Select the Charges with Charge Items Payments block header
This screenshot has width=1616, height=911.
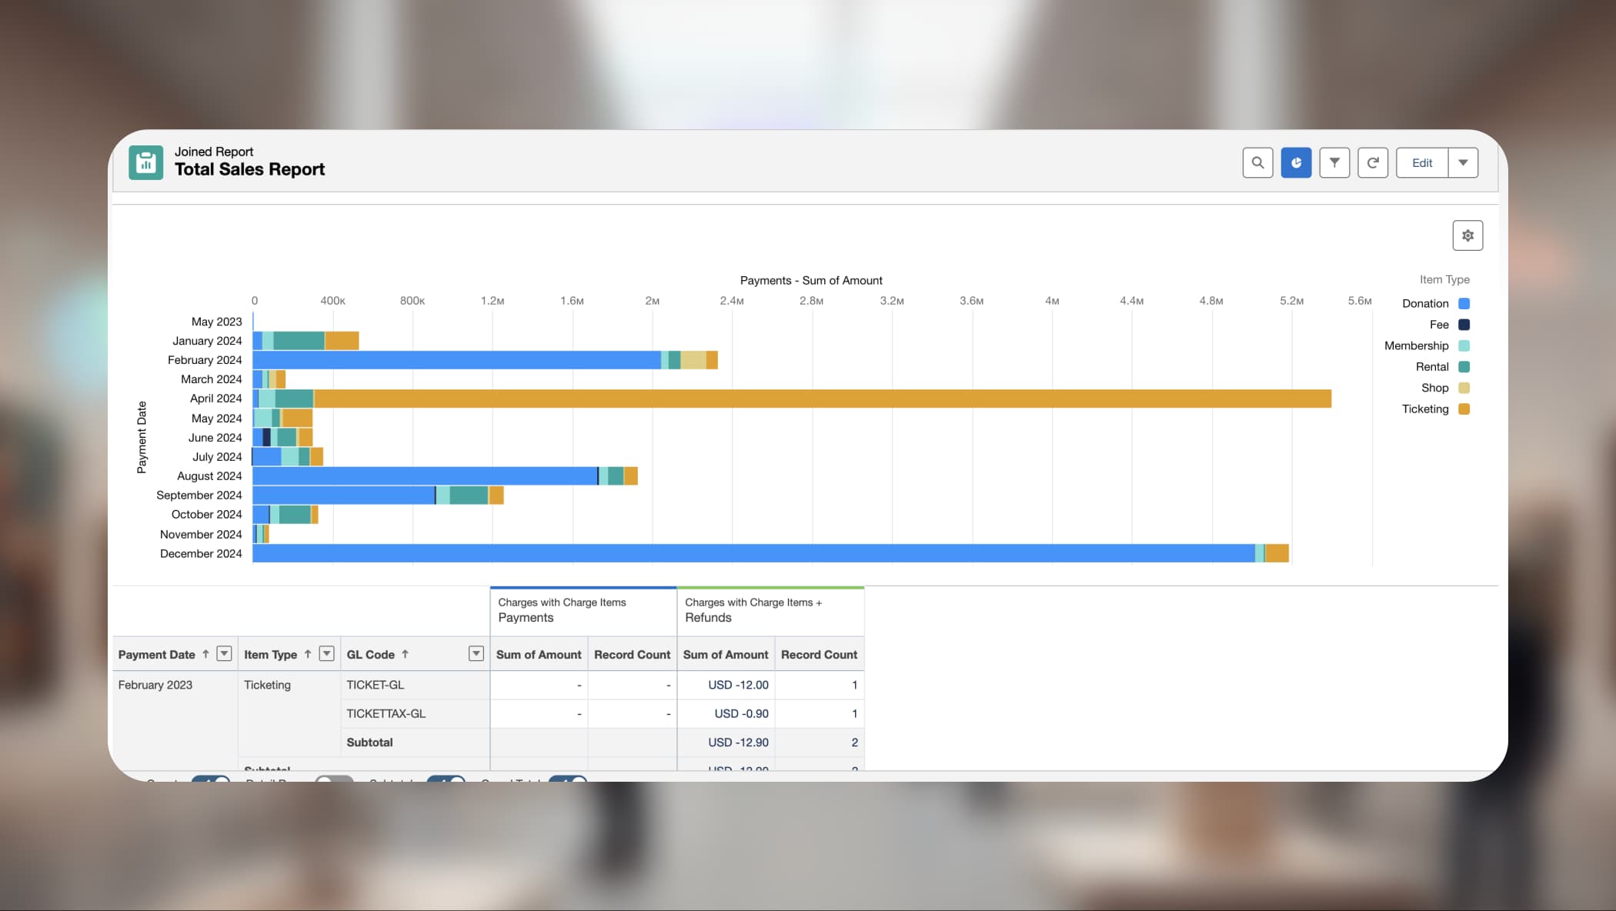pos(583,610)
